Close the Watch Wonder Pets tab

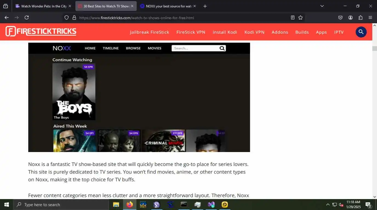point(70,6)
